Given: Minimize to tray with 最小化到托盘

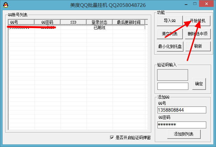Looking at the screenshot, I should [170, 46].
